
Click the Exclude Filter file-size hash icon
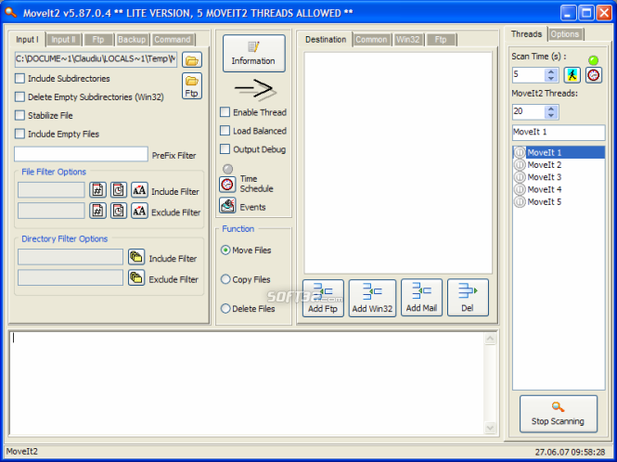pos(97,211)
